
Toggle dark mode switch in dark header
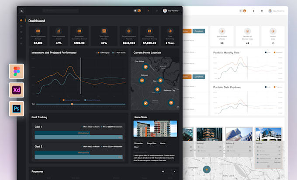click(x=137, y=11)
